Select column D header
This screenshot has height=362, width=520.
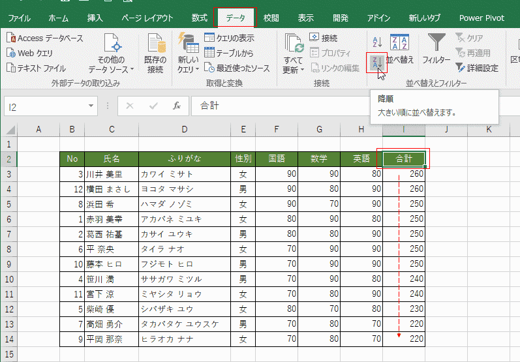pyautogui.click(x=185, y=130)
